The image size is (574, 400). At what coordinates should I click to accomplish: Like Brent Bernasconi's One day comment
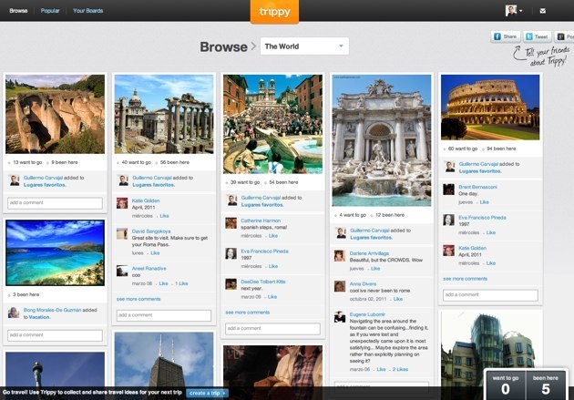pyautogui.click(x=485, y=202)
